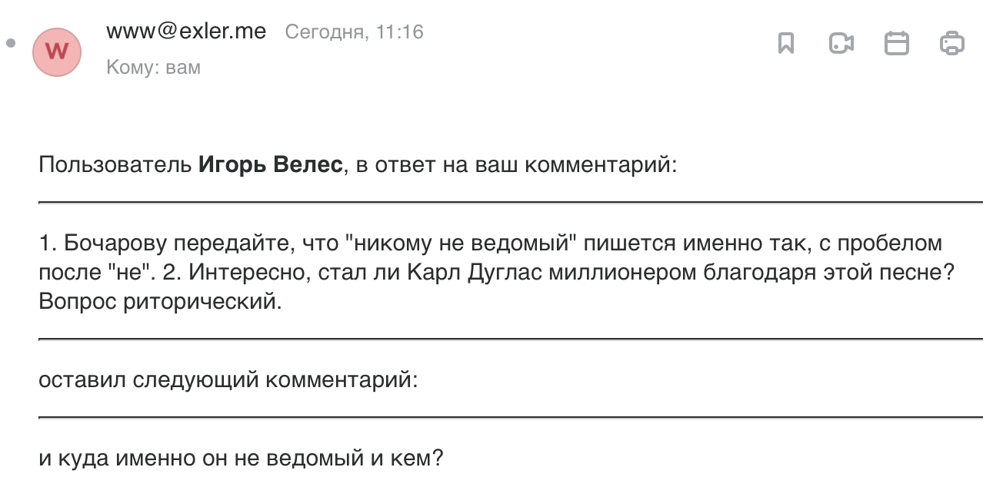The image size is (983, 487).
Task: Create a calendar event from this email
Action: pyautogui.click(x=896, y=43)
